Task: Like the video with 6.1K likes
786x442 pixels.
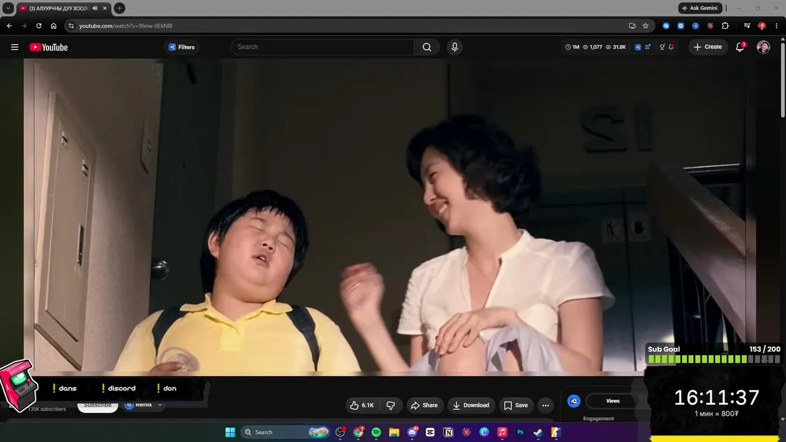Action: point(362,405)
